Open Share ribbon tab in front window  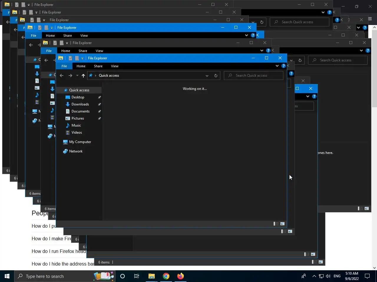tap(98, 66)
